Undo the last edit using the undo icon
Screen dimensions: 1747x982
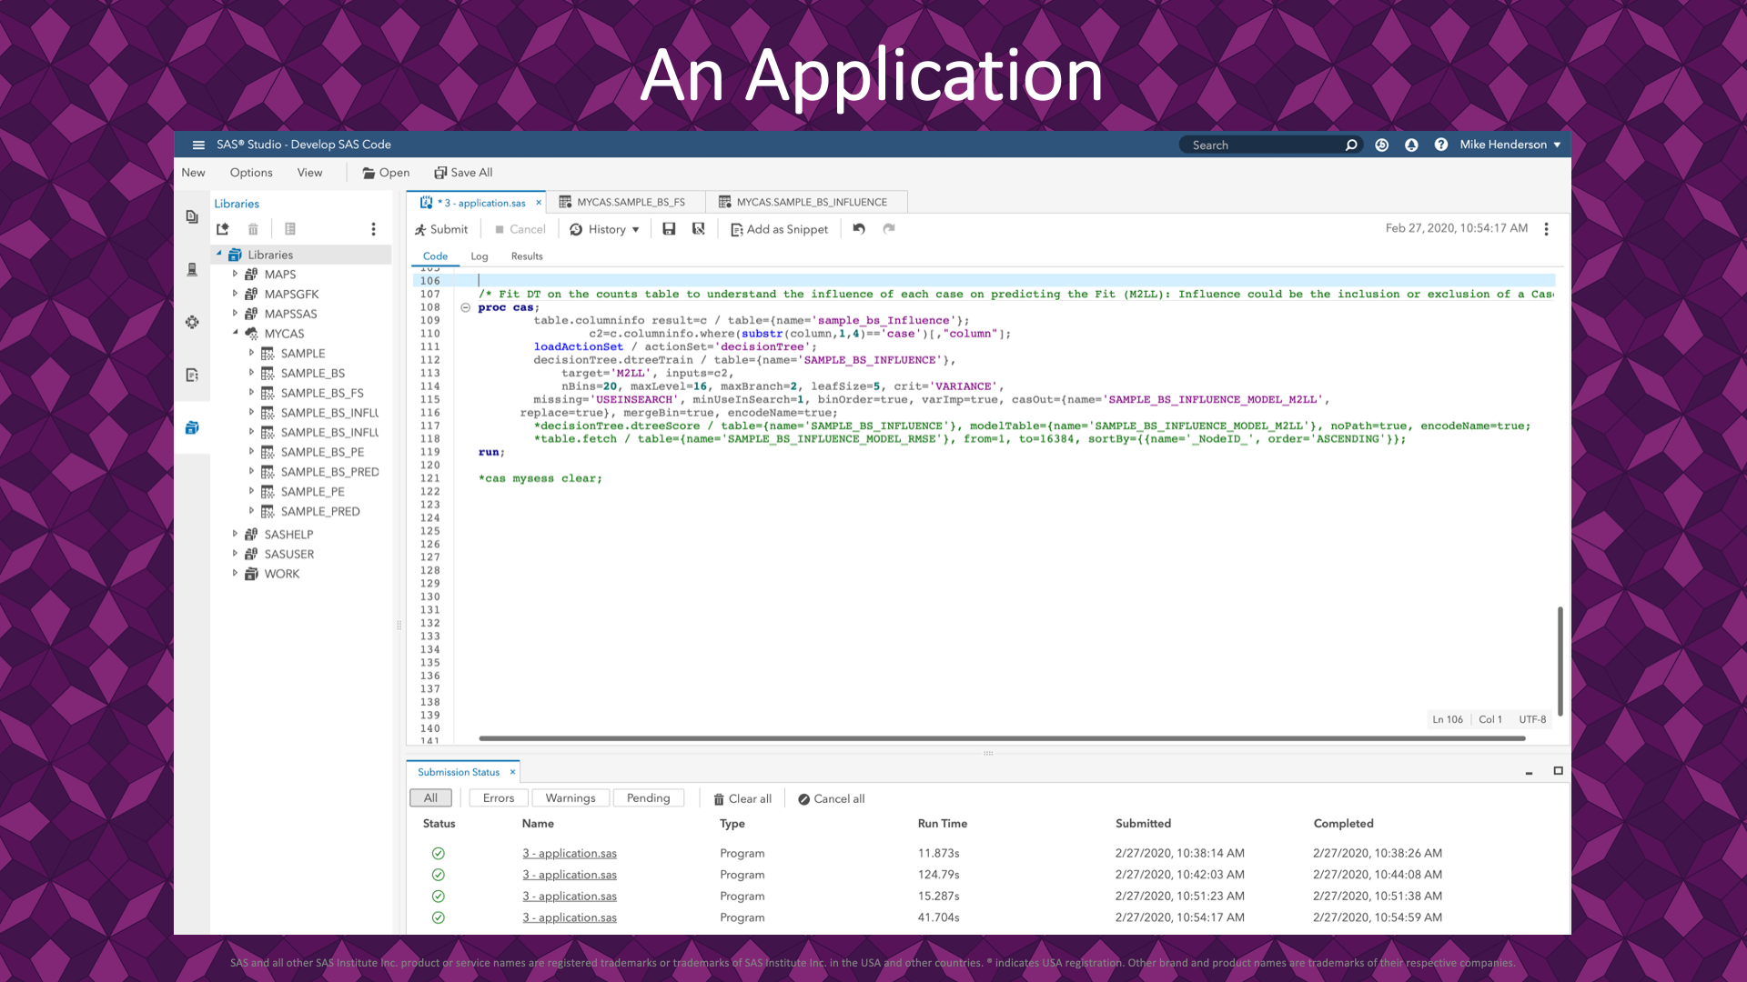(858, 229)
